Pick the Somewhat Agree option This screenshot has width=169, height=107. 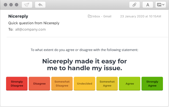coord(107,84)
